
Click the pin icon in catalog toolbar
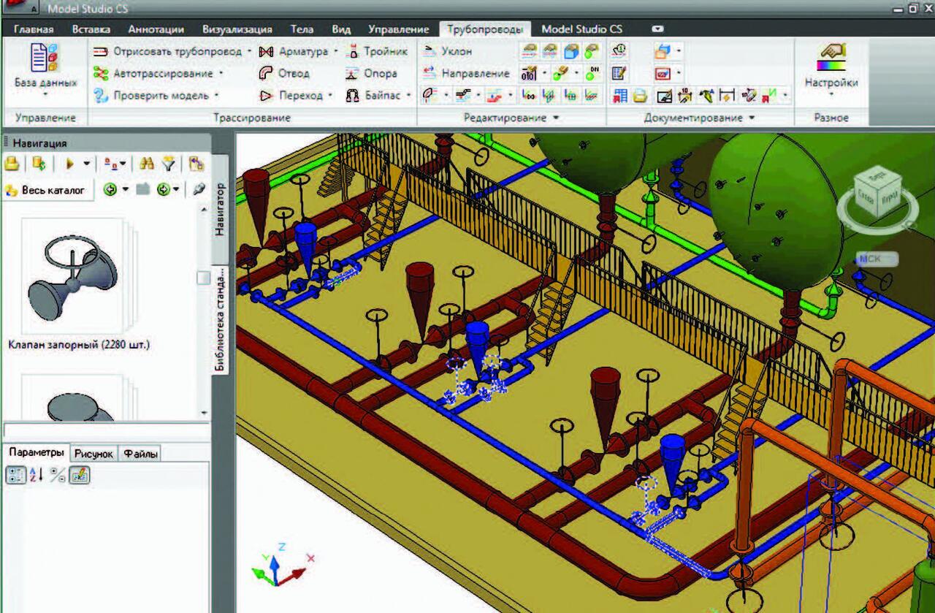199,189
